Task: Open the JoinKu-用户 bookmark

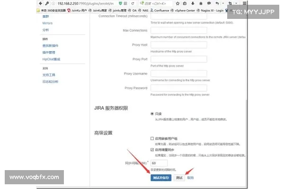Action: pos(77,10)
